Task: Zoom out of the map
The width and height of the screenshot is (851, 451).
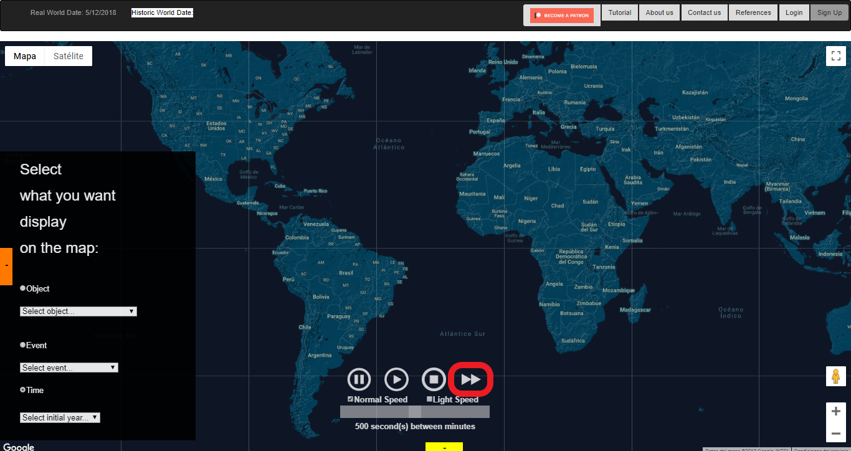Action: 836,432
